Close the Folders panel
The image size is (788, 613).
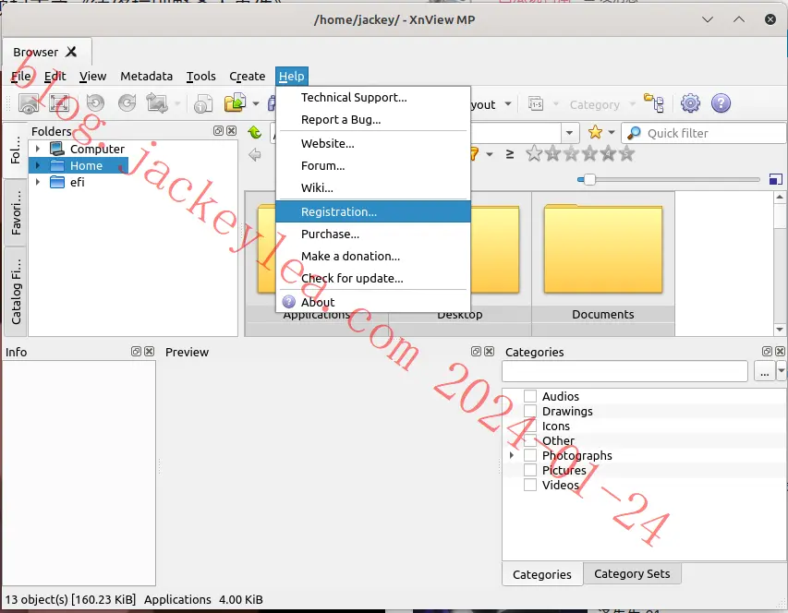231,130
